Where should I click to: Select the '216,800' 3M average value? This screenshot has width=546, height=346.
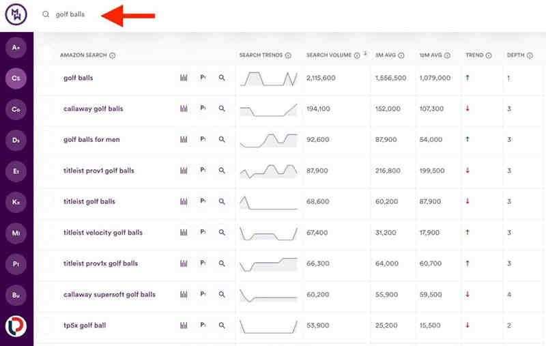(388, 171)
